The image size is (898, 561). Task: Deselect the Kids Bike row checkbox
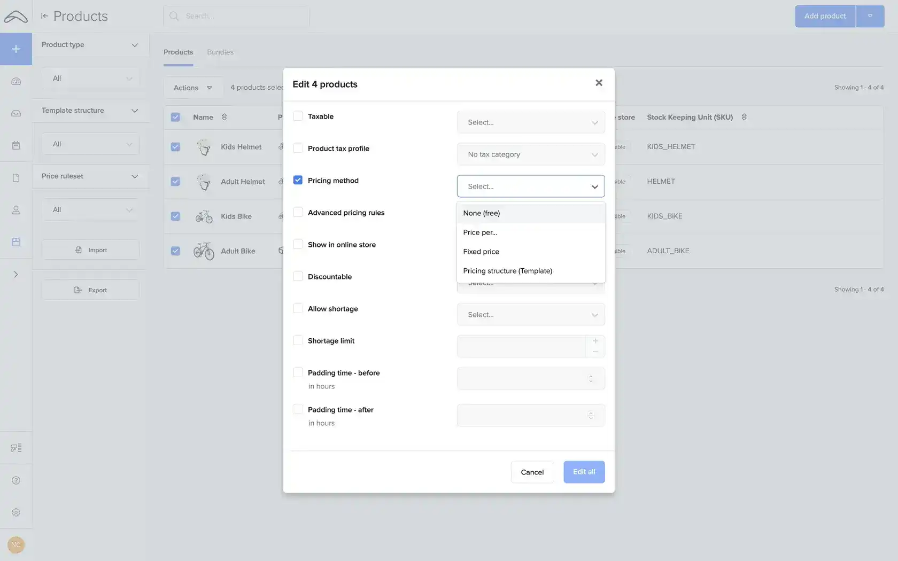coord(175,216)
